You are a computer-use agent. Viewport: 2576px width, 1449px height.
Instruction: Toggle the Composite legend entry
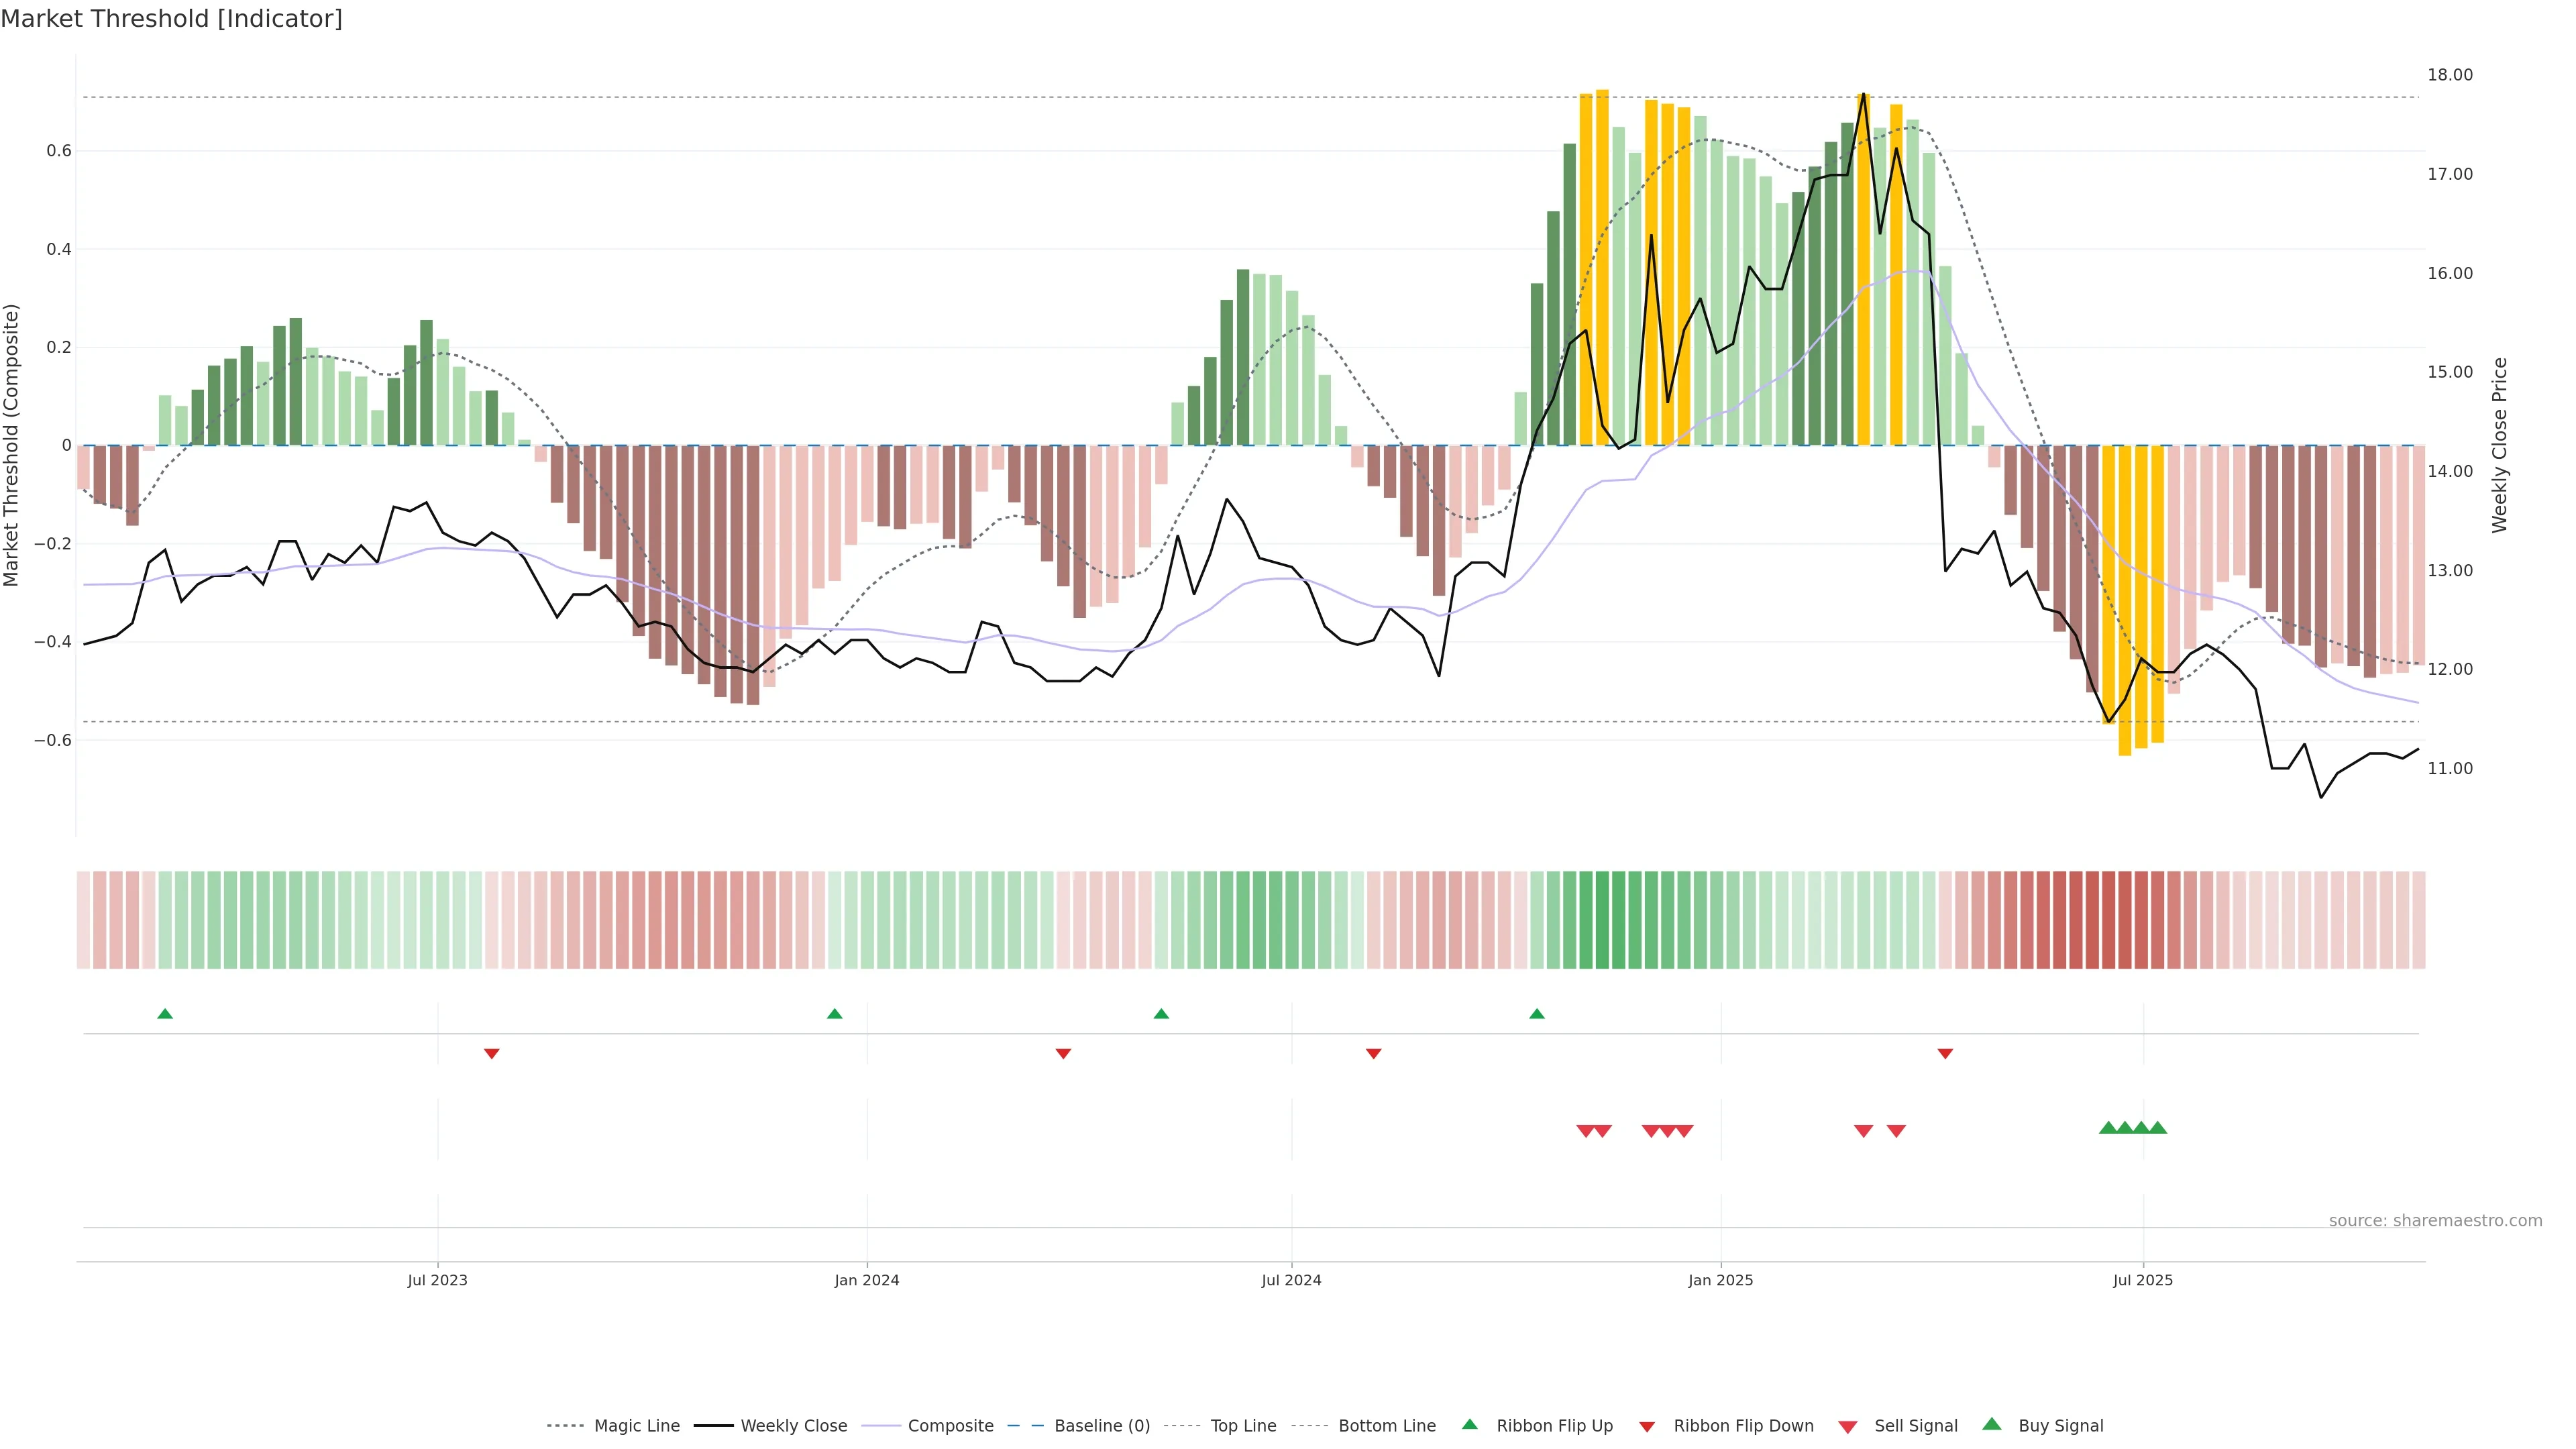click(x=950, y=1426)
